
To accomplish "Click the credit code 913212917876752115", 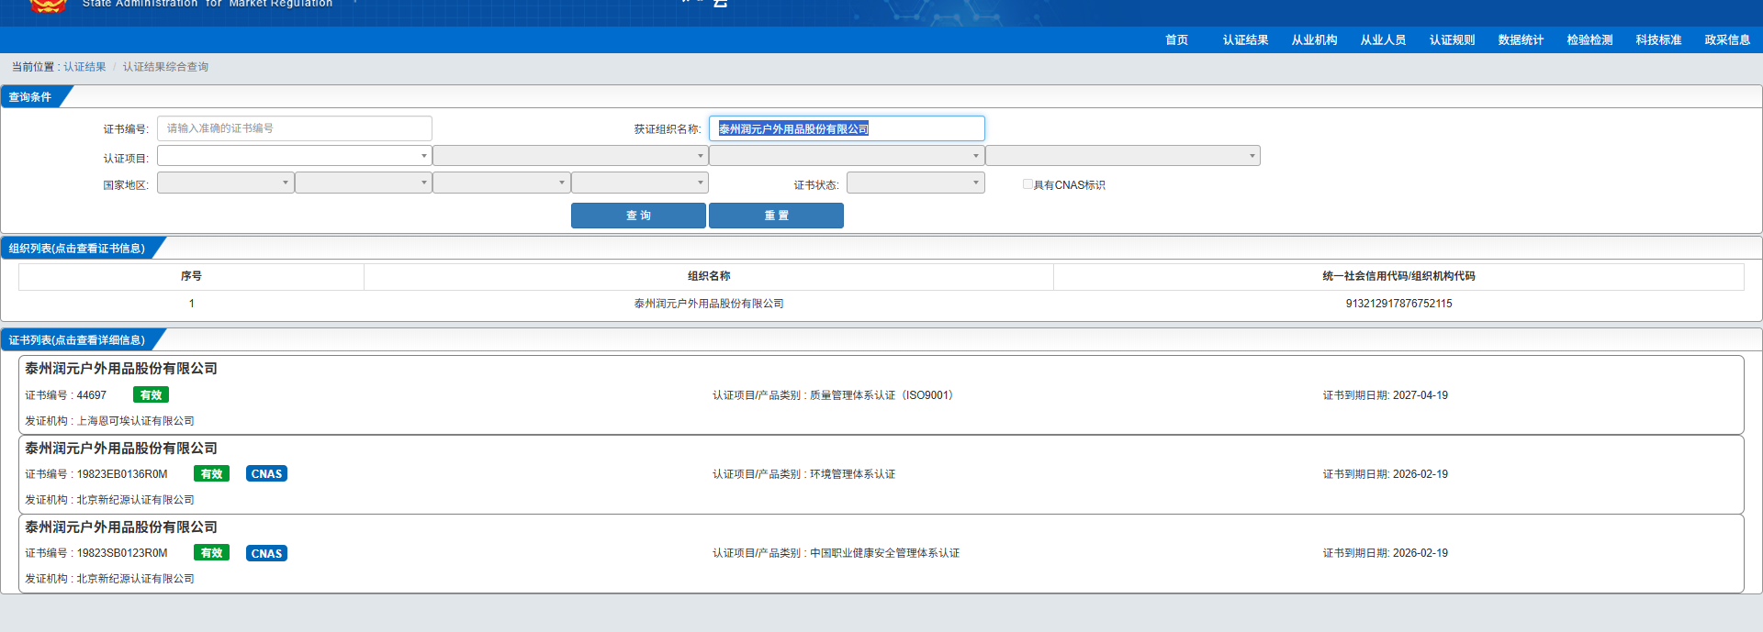I will click(x=1398, y=304).
